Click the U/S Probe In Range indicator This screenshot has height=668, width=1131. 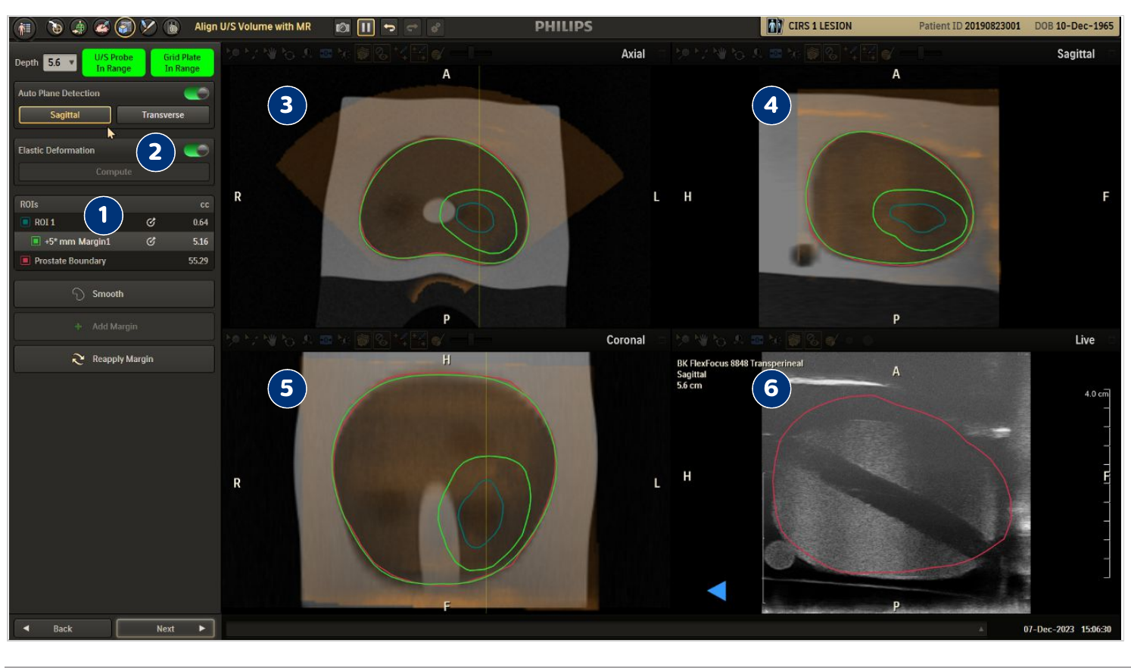[114, 62]
